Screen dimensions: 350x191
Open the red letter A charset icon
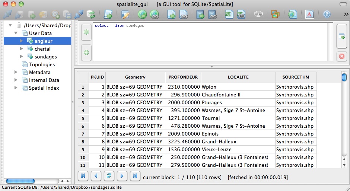pos(309,15)
